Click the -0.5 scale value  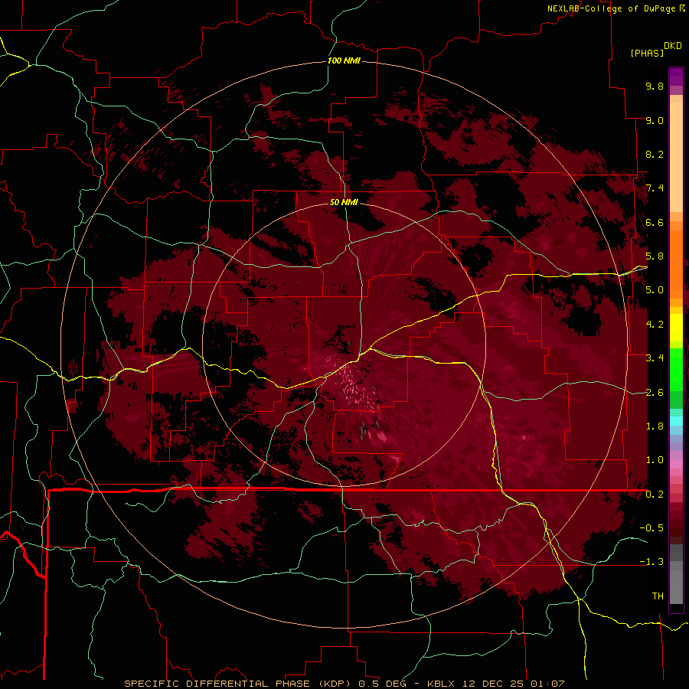651,528
